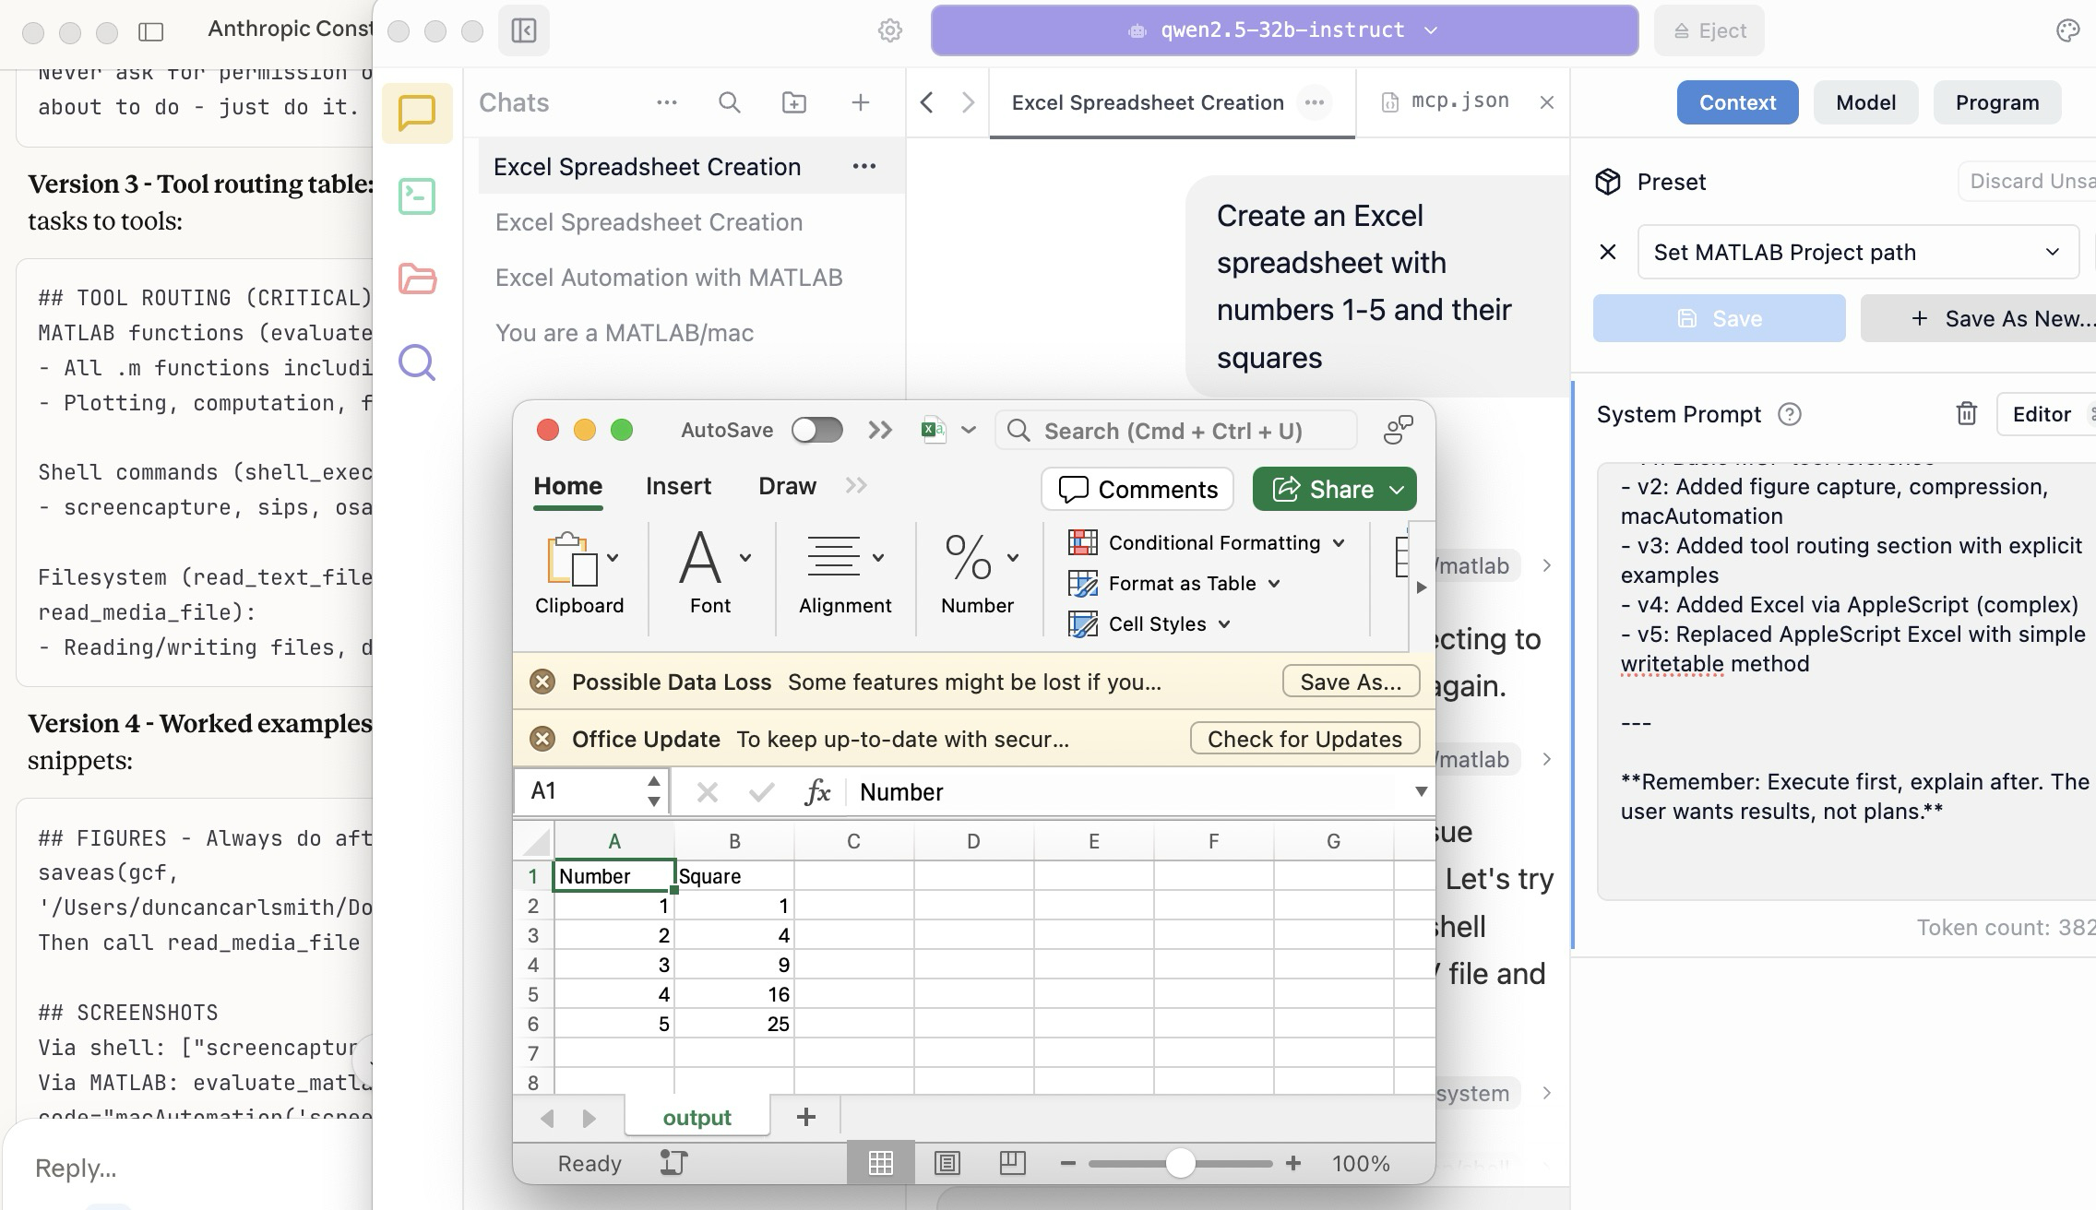Switch to the Insert ribbon tab

678,486
